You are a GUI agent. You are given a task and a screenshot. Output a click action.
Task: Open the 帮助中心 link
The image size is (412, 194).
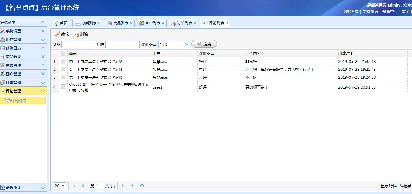[x=390, y=12]
